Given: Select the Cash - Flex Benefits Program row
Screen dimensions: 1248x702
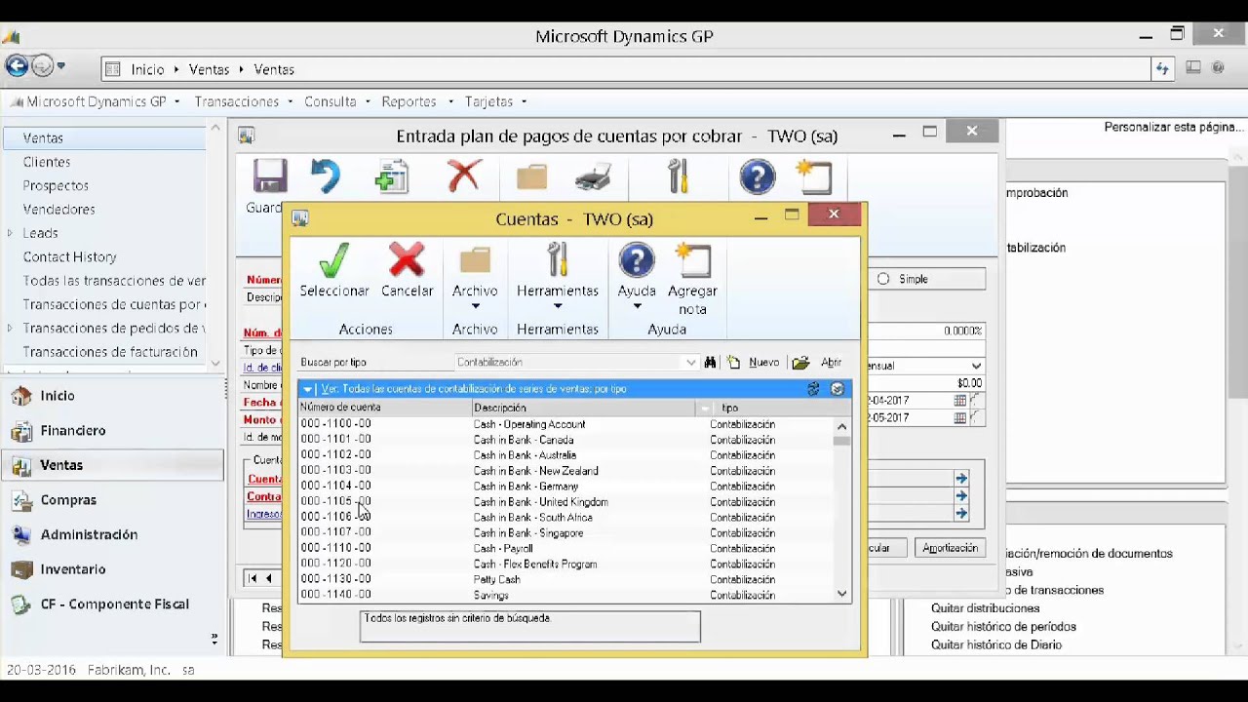Looking at the screenshot, I should pos(565,565).
